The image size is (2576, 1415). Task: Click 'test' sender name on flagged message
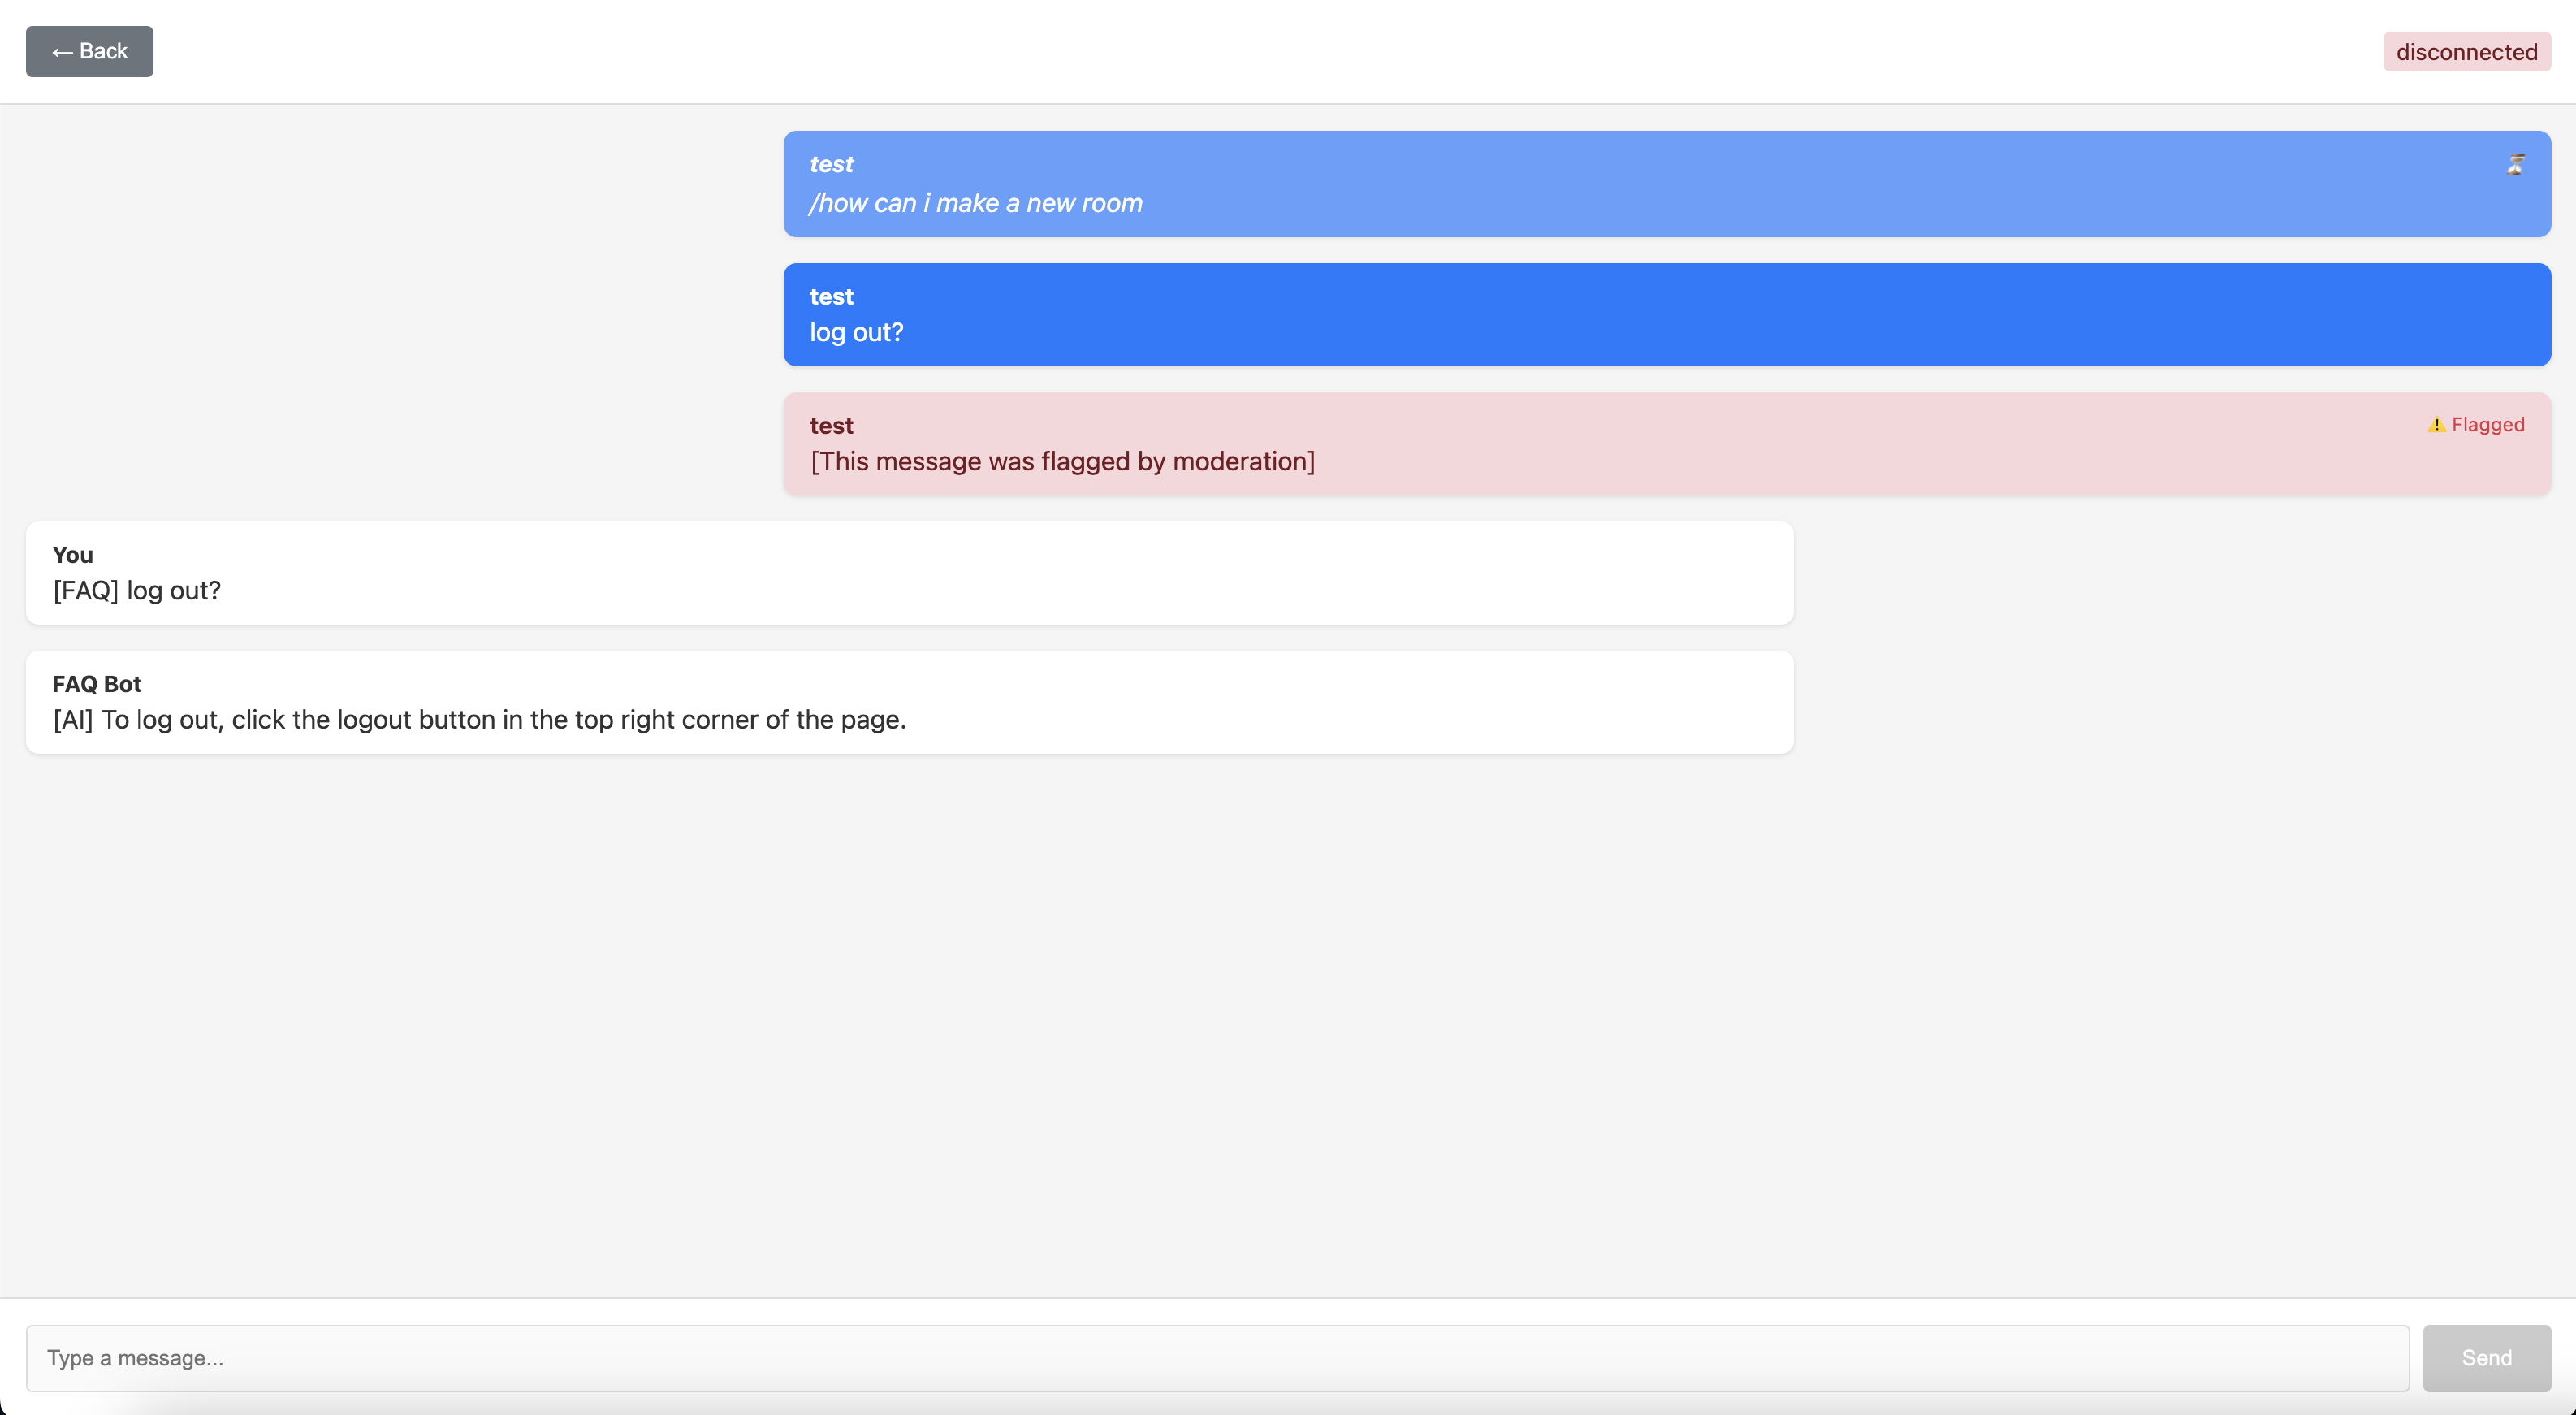tap(831, 426)
